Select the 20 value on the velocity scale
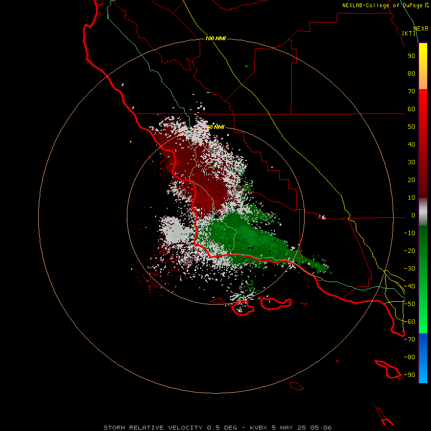 411,180
